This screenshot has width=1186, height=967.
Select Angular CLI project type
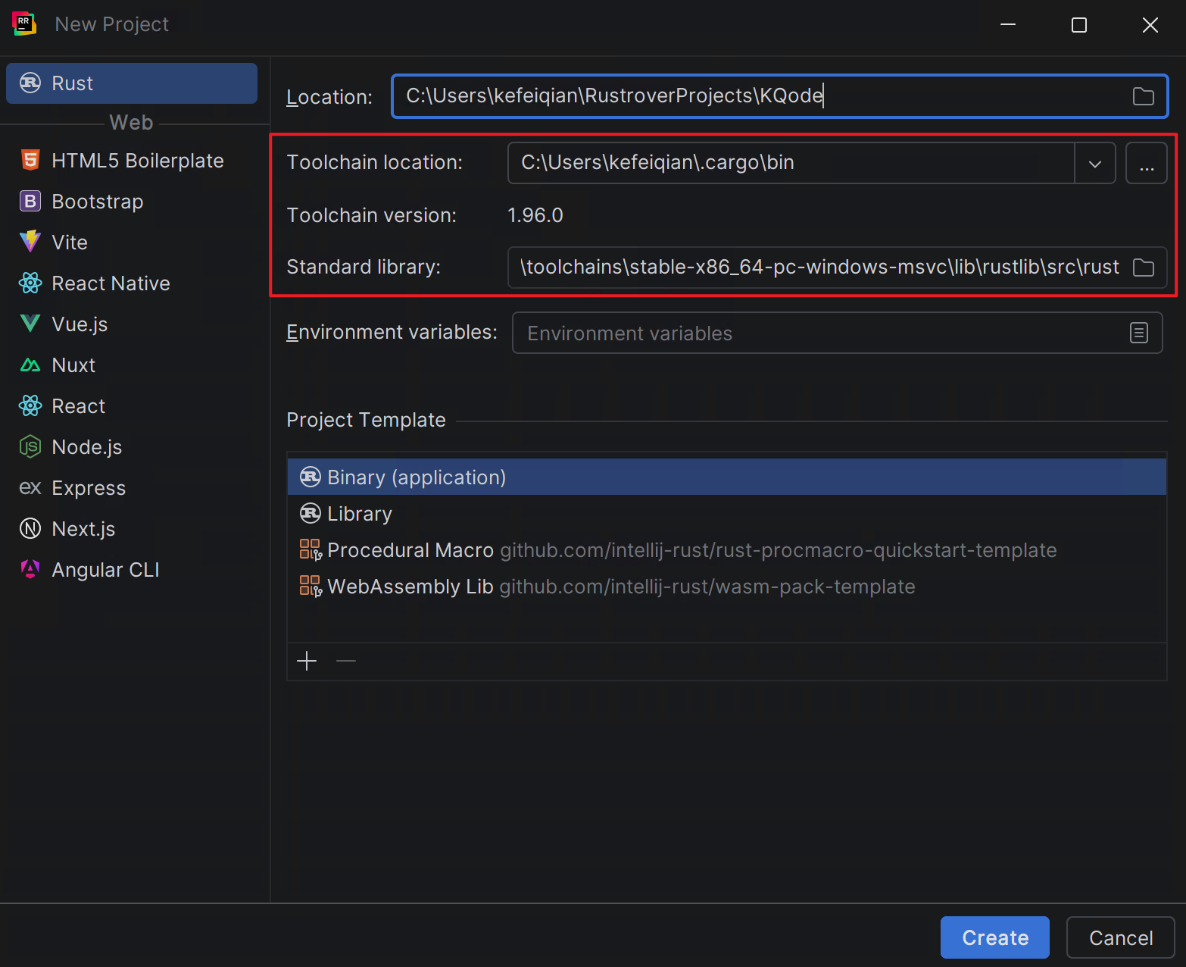(132, 570)
